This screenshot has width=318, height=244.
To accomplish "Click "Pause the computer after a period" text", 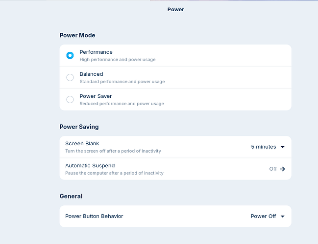I will [x=114, y=173].
